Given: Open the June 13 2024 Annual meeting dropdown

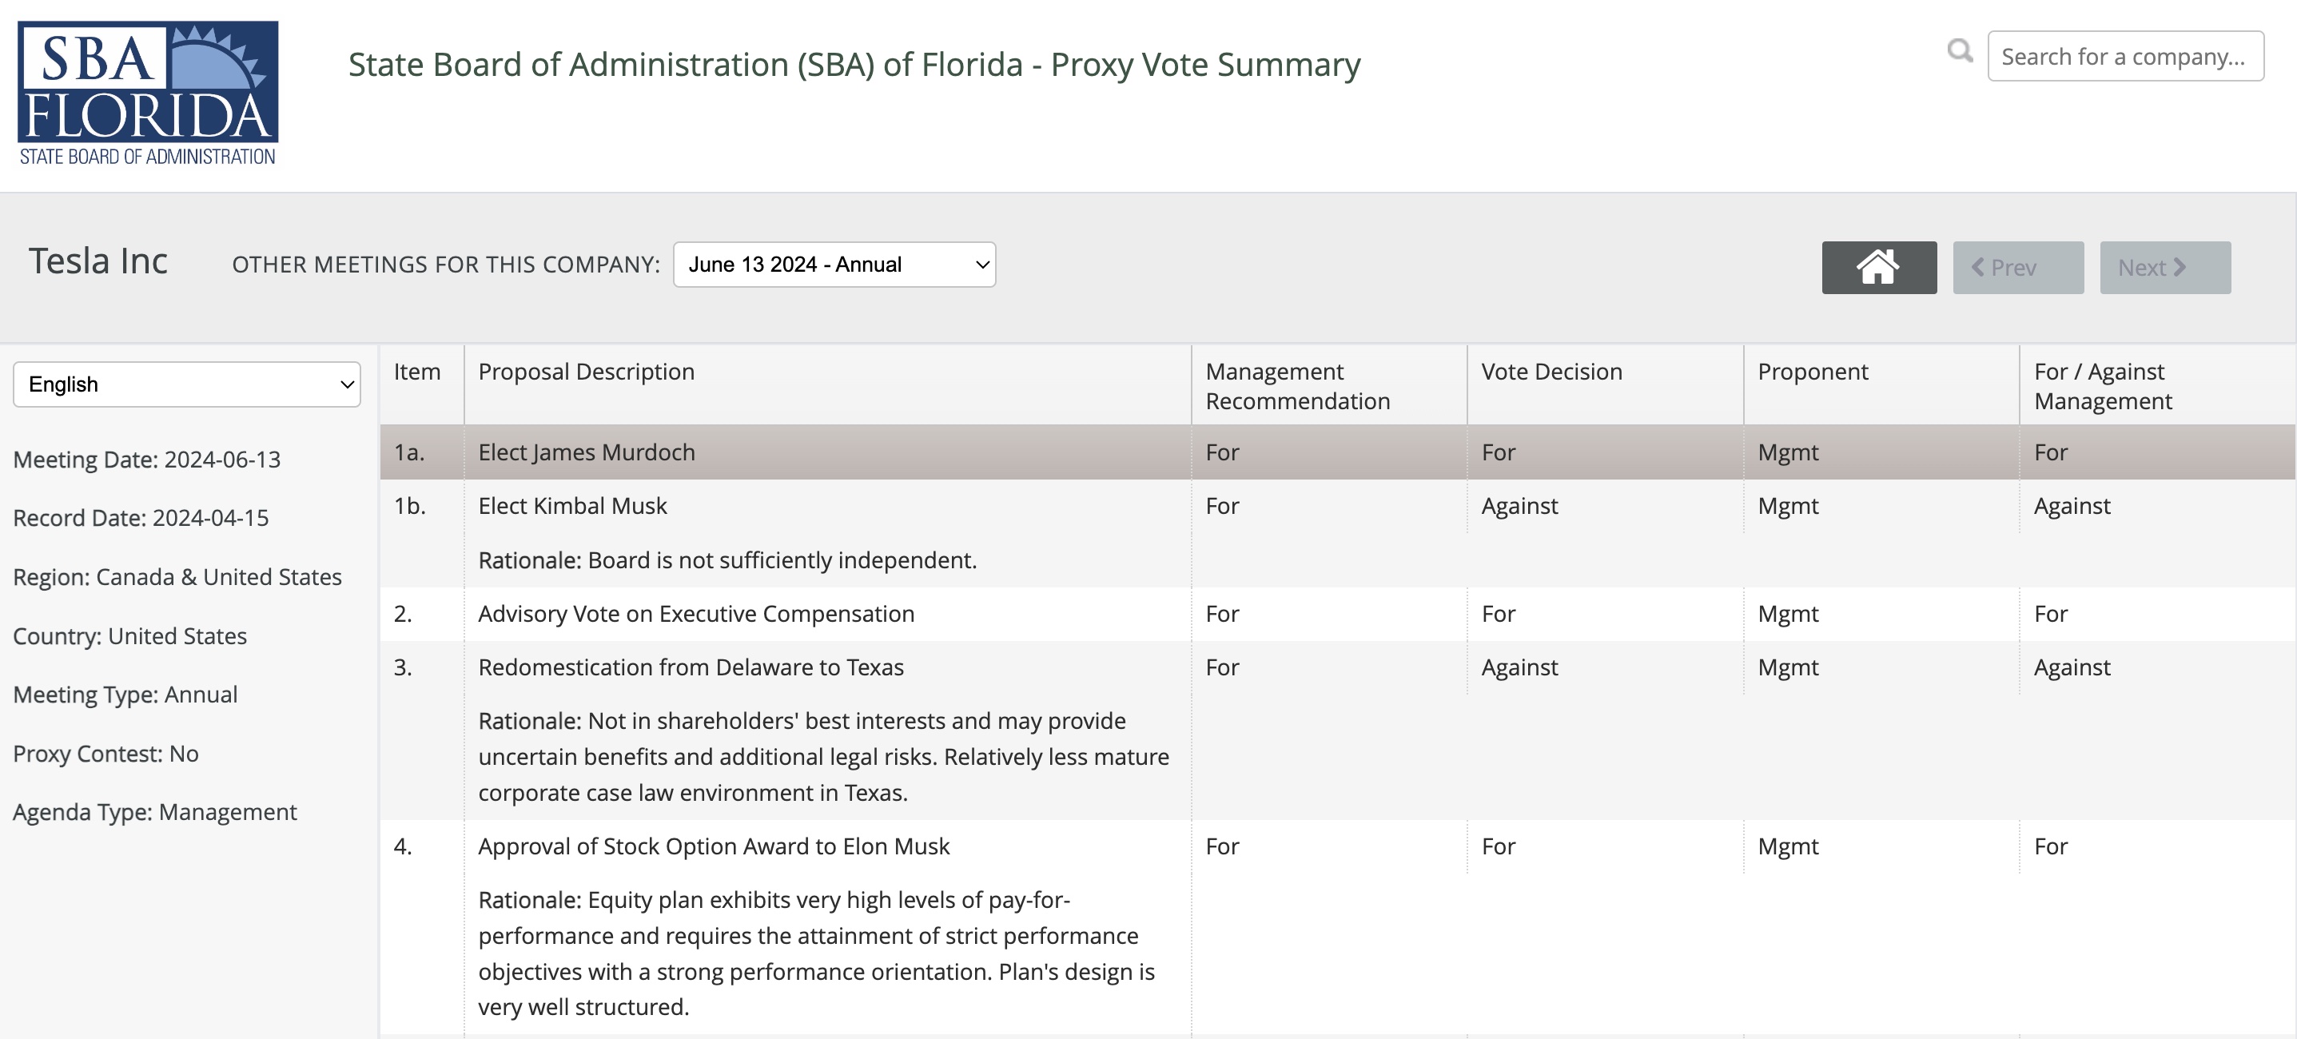Looking at the screenshot, I should [x=834, y=265].
